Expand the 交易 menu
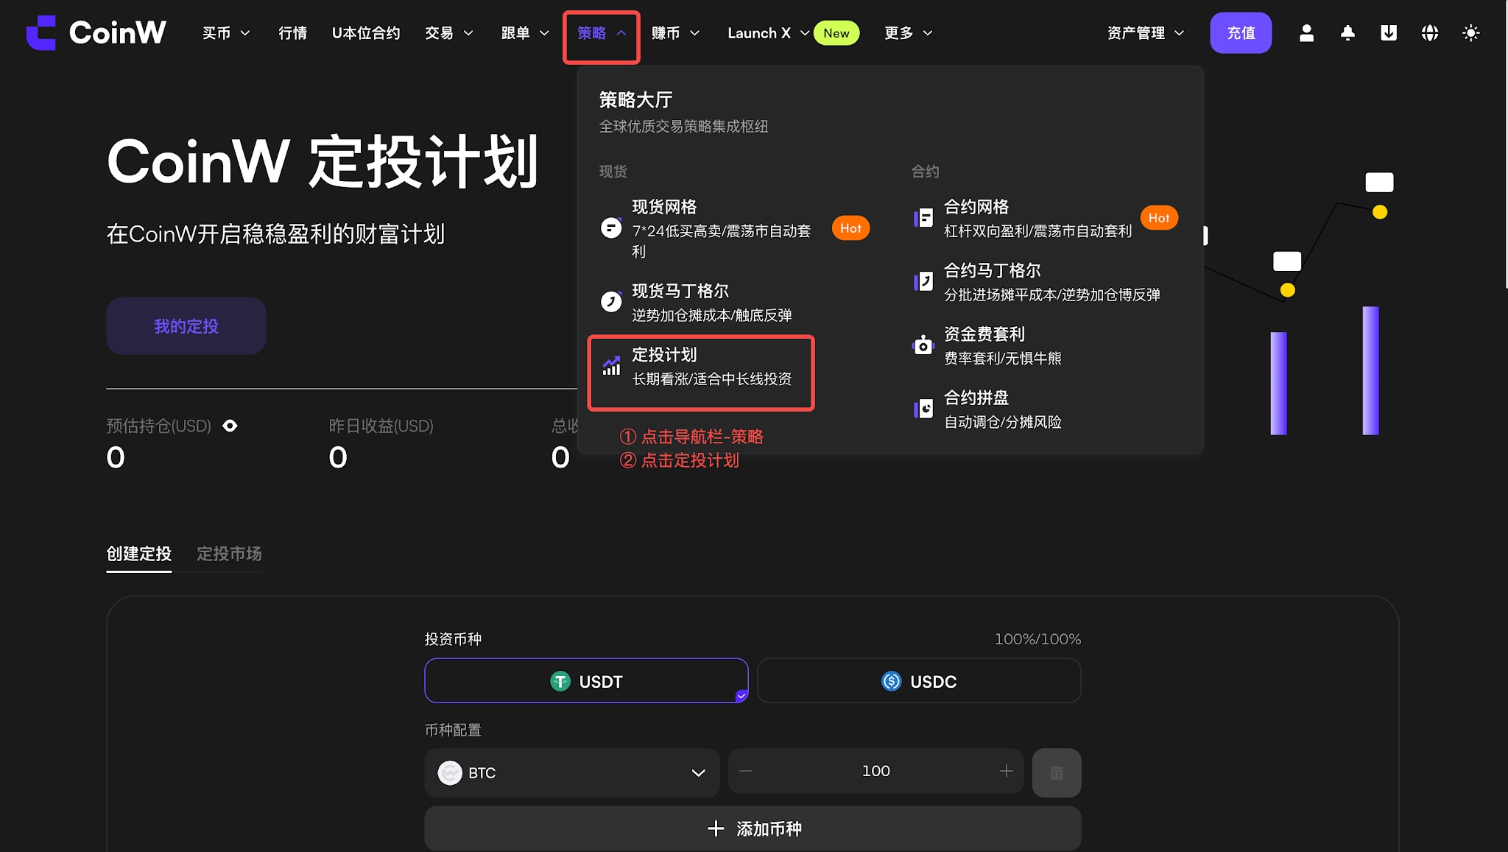Viewport: 1508px width, 852px height. [449, 33]
